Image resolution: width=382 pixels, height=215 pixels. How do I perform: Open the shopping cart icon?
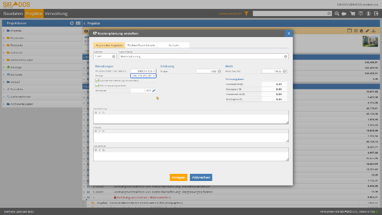click(x=353, y=14)
